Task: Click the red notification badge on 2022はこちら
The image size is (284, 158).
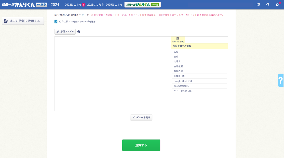Action: (x=84, y=5)
